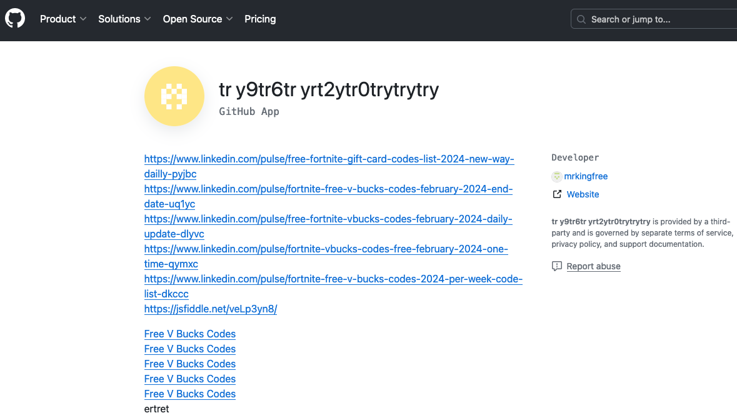Click the Report abuse link
737x418 pixels.
tap(593, 266)
